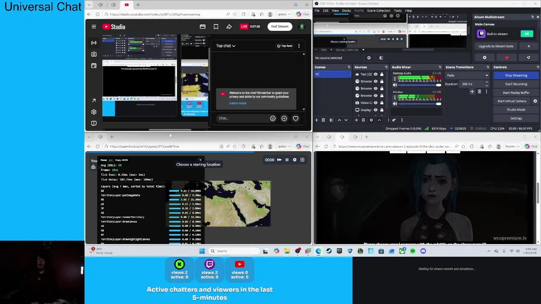
Task: Click the bookmark icon in Studio header
Action: point(216,27)
